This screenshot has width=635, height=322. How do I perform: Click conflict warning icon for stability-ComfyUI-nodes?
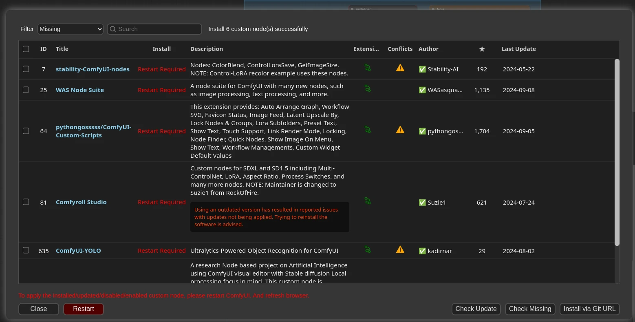click(x=400, y=68)
